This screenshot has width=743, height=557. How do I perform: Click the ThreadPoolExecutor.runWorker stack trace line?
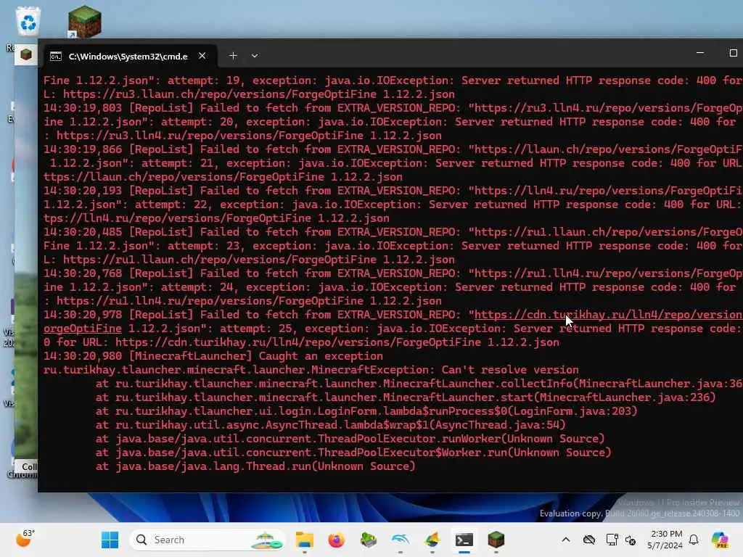[x=350, y=439]
